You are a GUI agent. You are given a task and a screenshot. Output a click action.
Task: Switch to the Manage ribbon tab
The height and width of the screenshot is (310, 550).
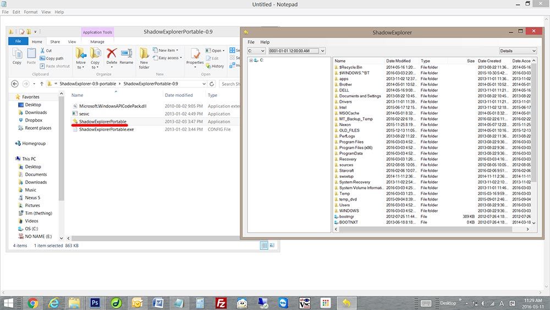[97, 41]
